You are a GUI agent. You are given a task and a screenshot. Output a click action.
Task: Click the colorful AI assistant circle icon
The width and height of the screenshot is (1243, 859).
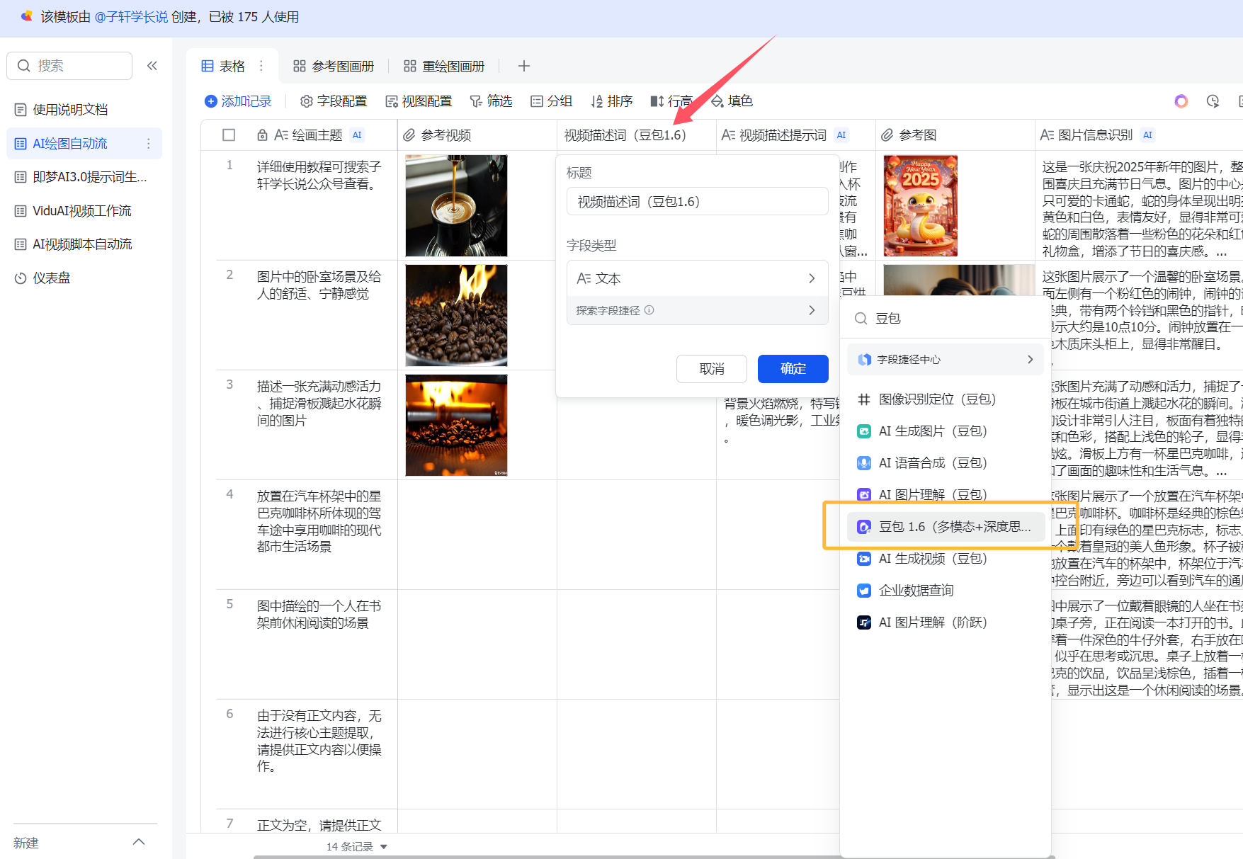(1181, 101)
